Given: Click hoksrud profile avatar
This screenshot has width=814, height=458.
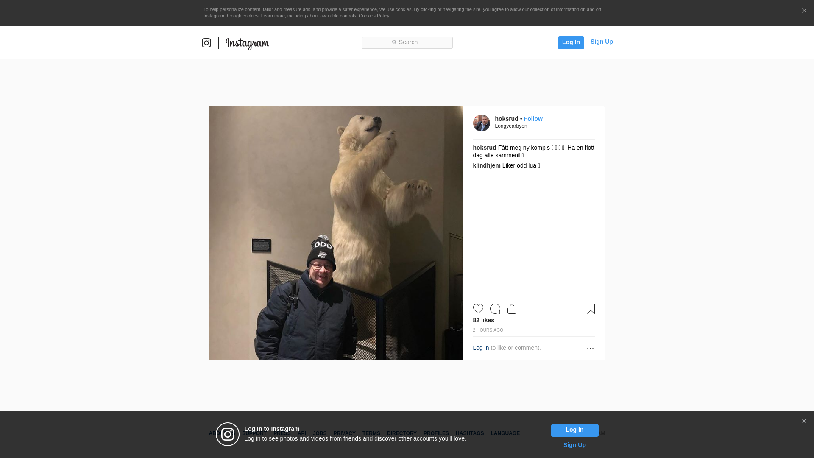Looking at the screenshot, I should coord(481,123).
